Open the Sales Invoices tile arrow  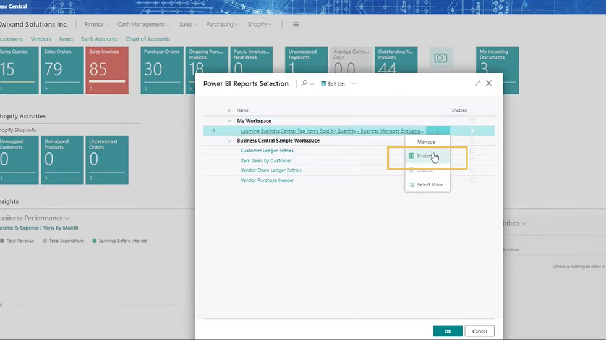(92, 89)
